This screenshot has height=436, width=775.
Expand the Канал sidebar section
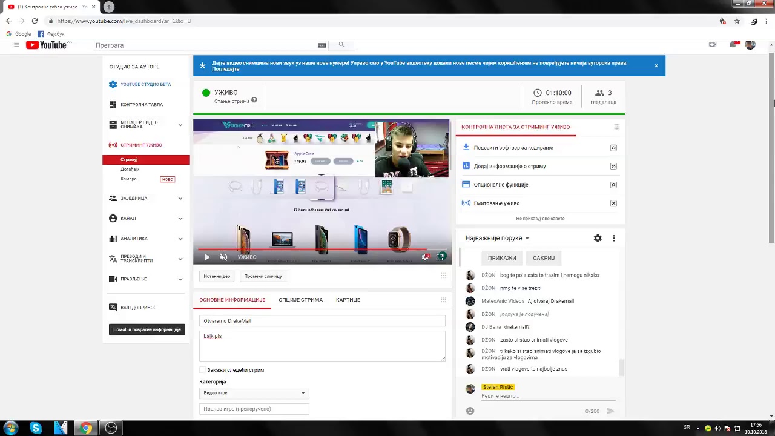click(x=180, y=219)
